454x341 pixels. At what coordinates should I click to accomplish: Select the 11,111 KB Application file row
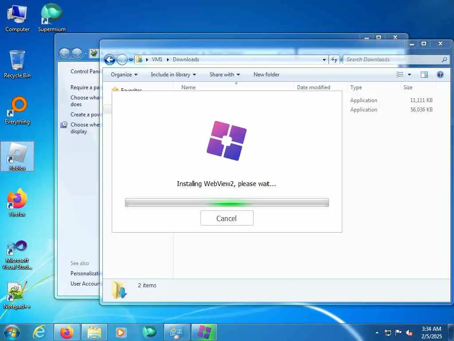tap(391, 100)
